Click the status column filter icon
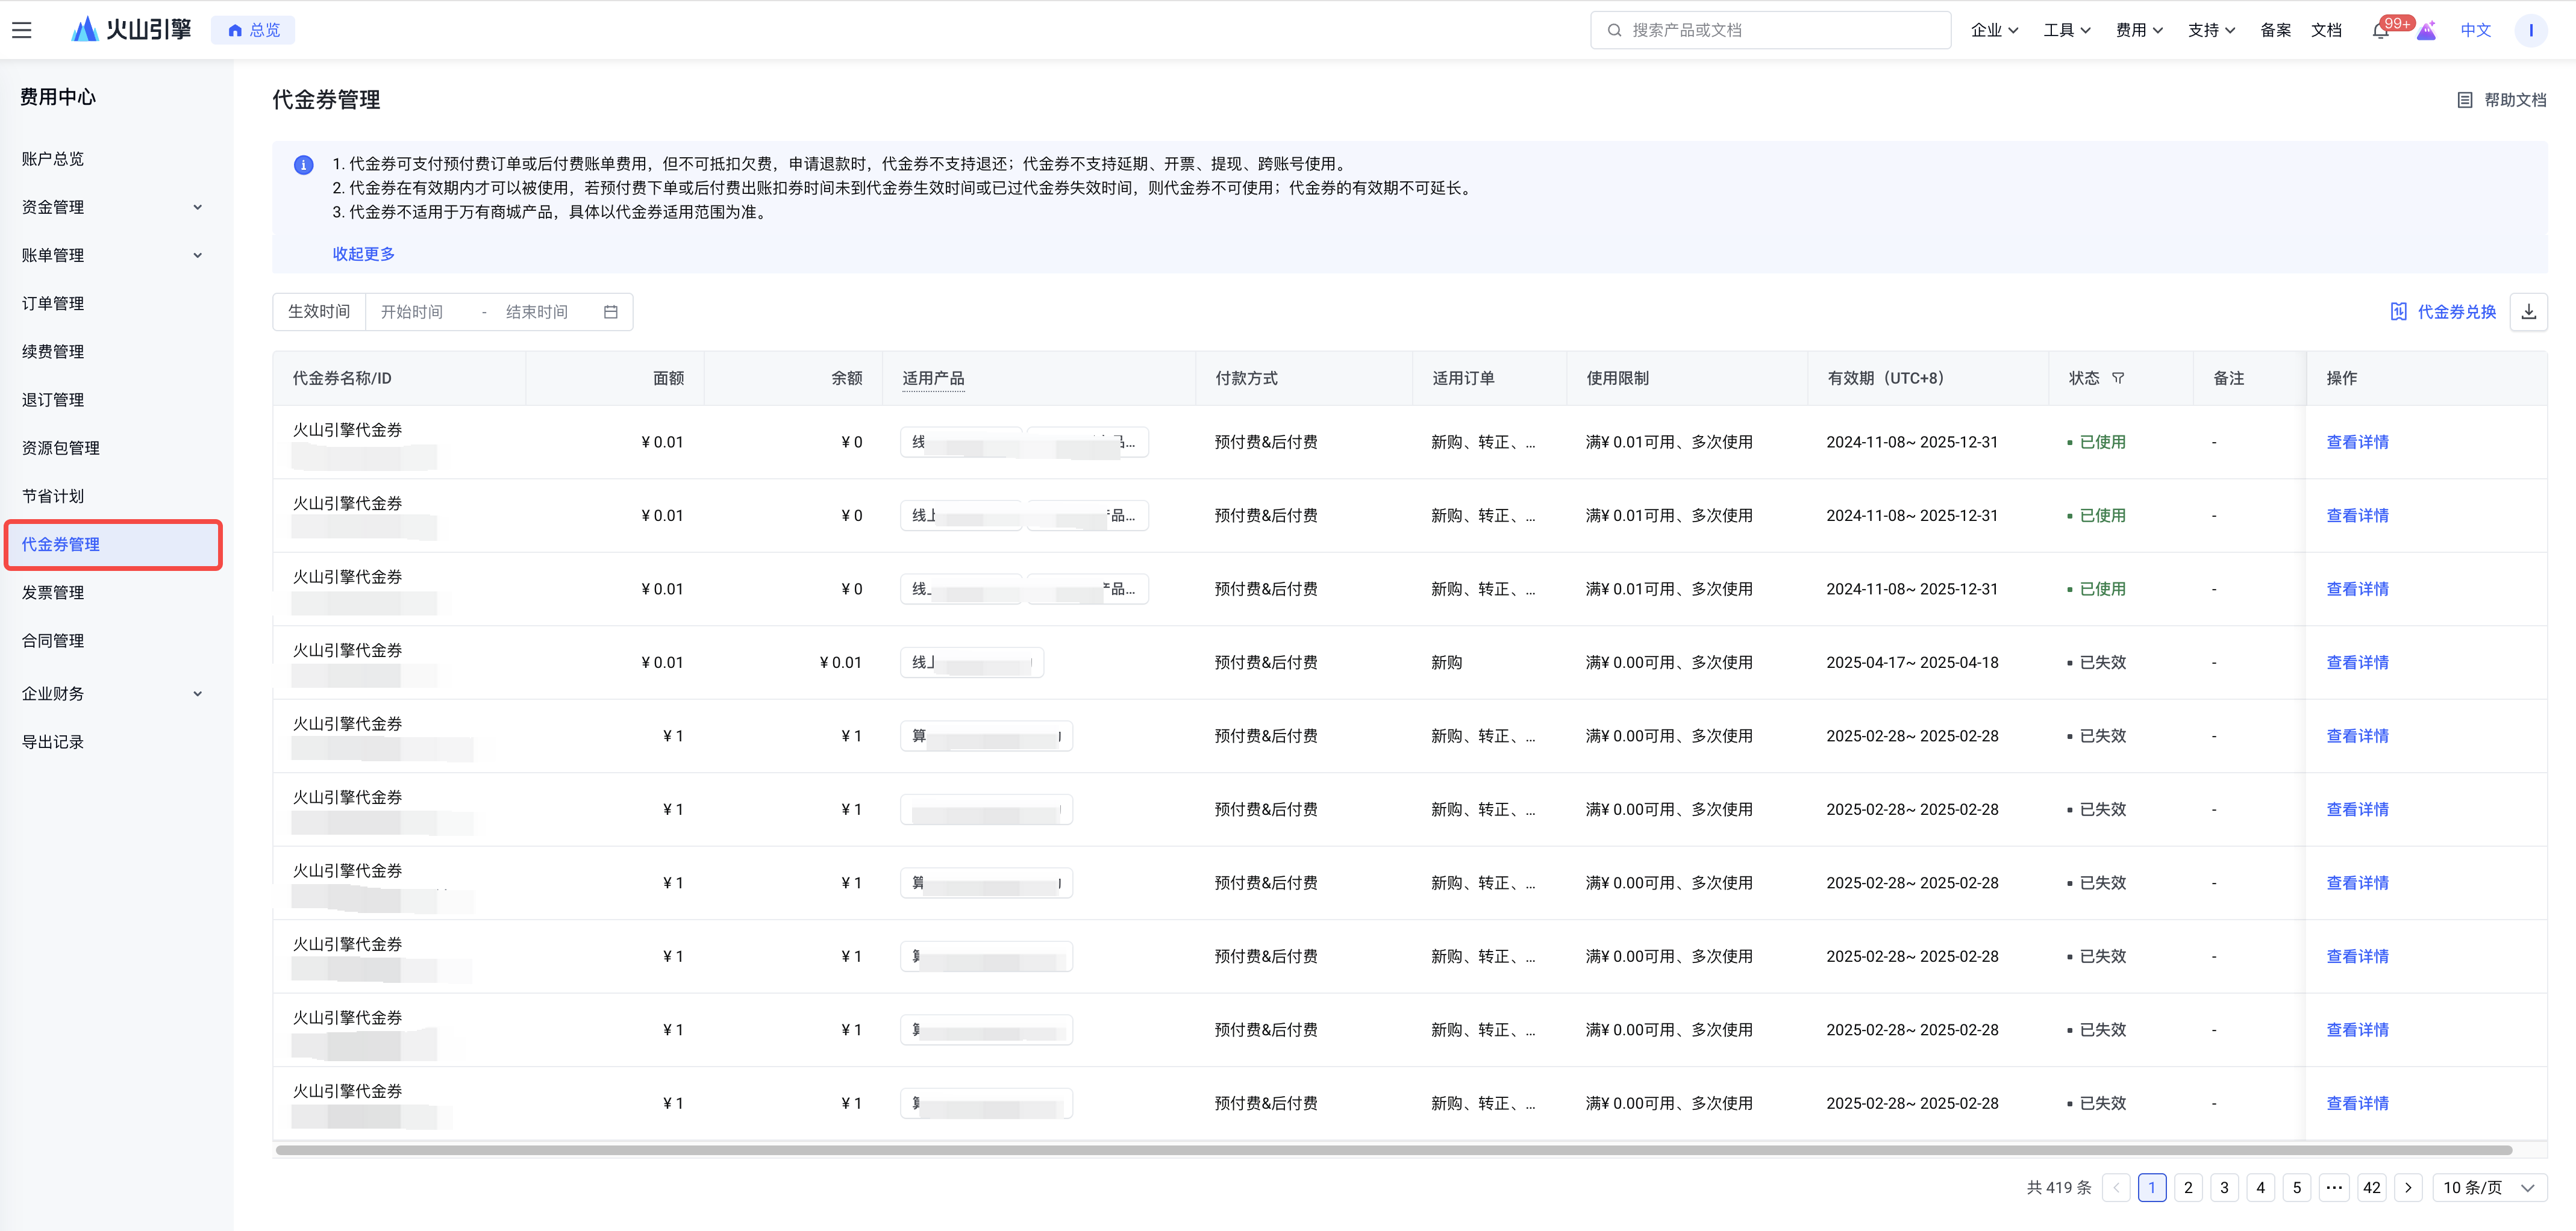This screenshot has width=2576, height=1231. pyautogui.click(x=2118, y=378)
